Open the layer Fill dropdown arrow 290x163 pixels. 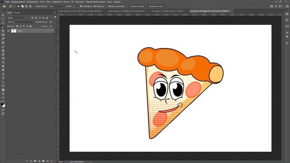pyautogui.click(x=54, y=26)
